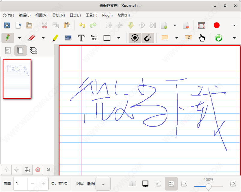
Task: Toggle fullscreen mode icon
Action: pos(201,25)
